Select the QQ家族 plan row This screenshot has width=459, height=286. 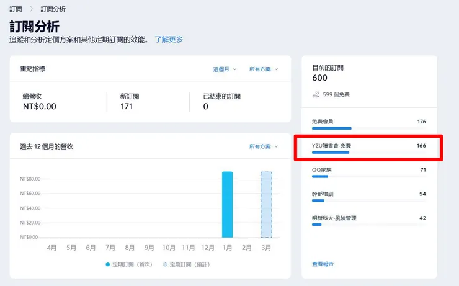click(369, 172)
